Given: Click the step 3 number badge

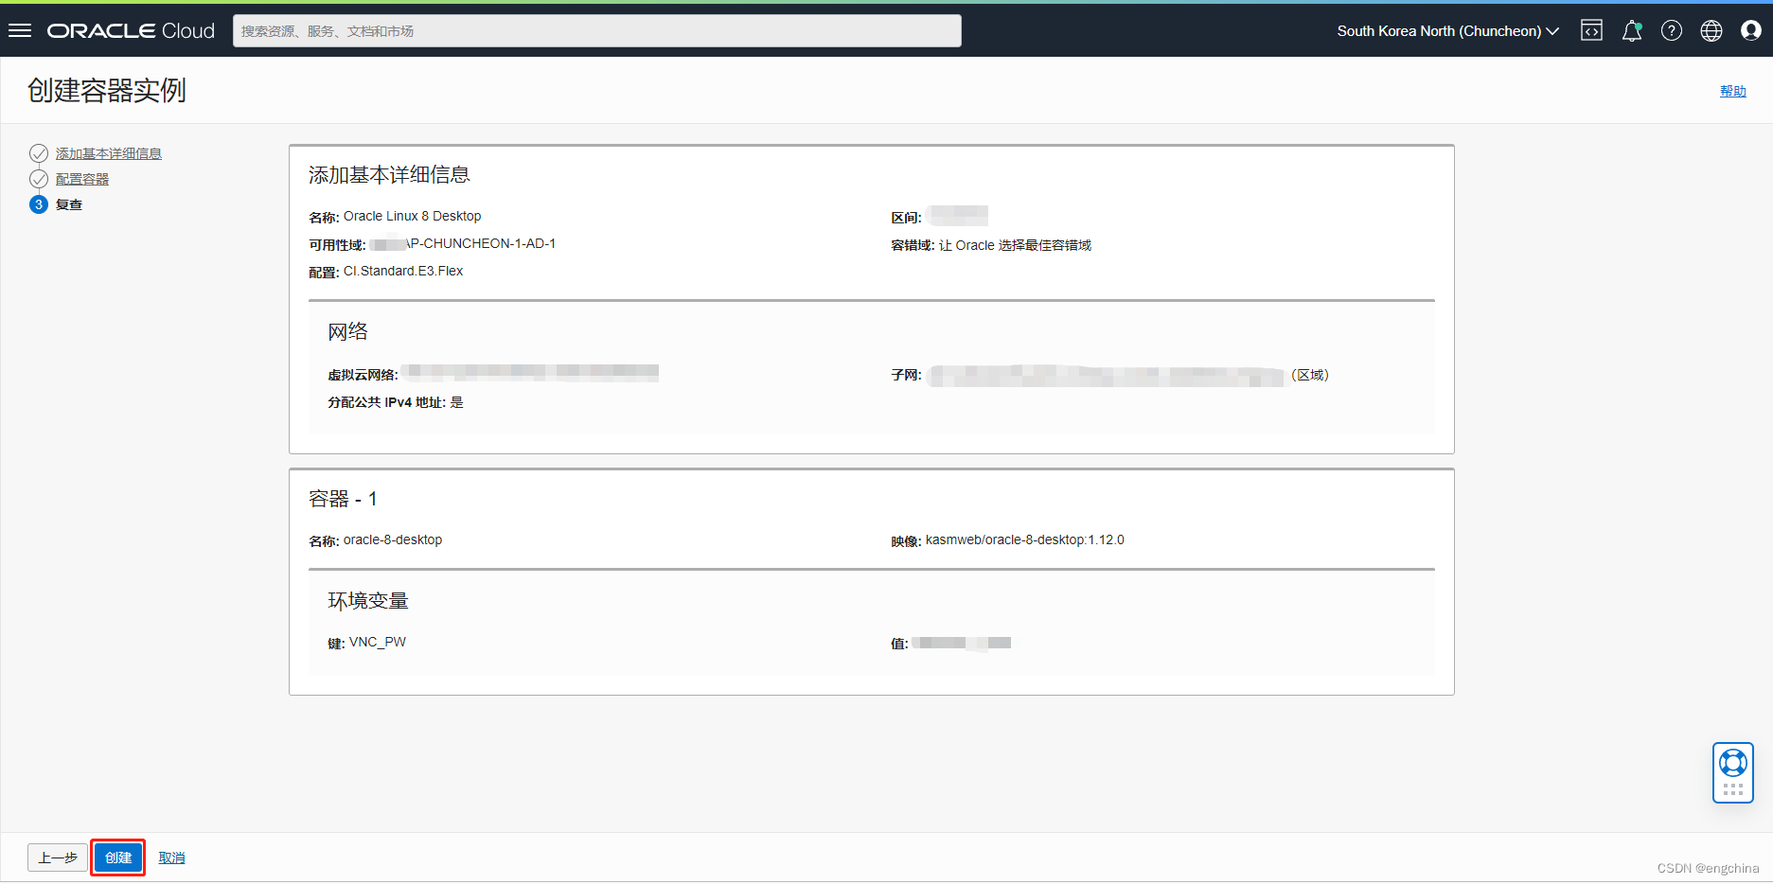Looking at the screenshot, I should [39, 204].
